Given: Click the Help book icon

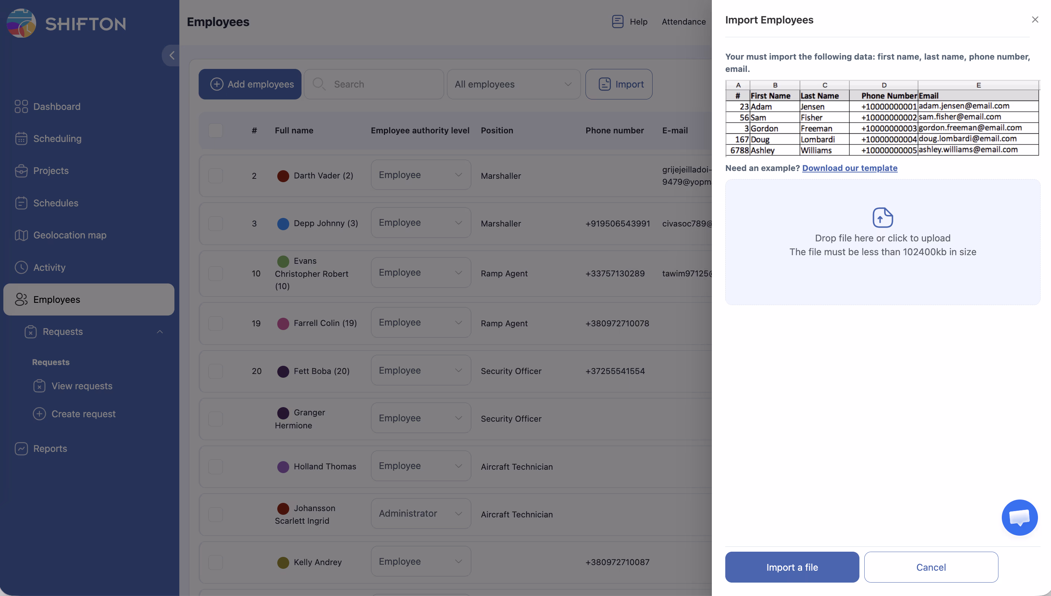Looking at the screenshot, I should (x=618, y=21).
